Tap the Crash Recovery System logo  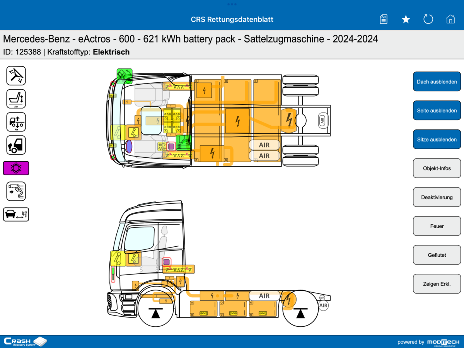click(x=25, y=341)
